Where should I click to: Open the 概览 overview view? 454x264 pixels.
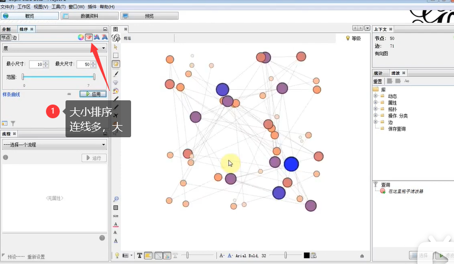30,16
